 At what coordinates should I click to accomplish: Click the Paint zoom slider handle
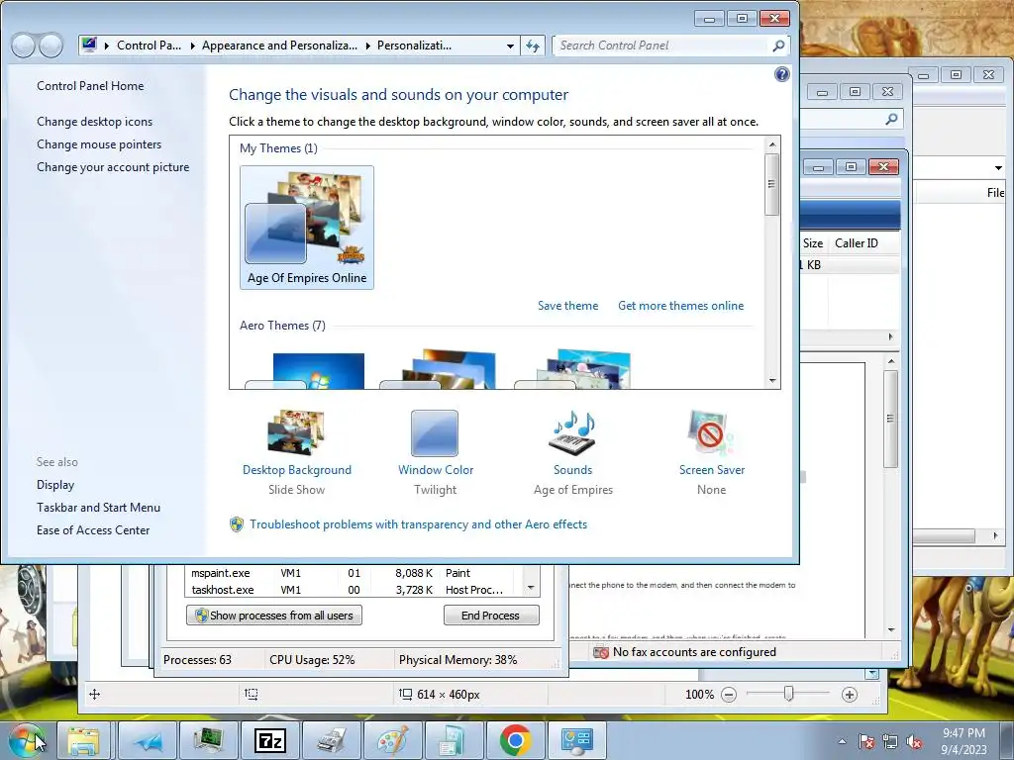tap(788, 694)
